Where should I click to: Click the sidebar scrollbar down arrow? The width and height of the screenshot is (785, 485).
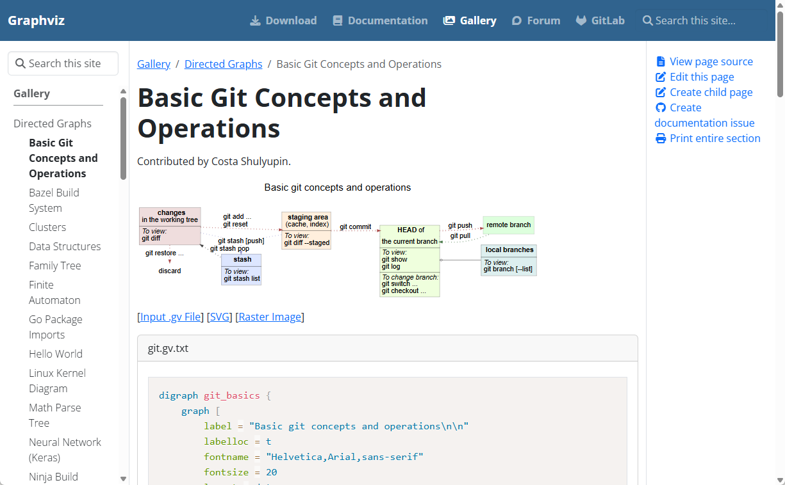124,479
